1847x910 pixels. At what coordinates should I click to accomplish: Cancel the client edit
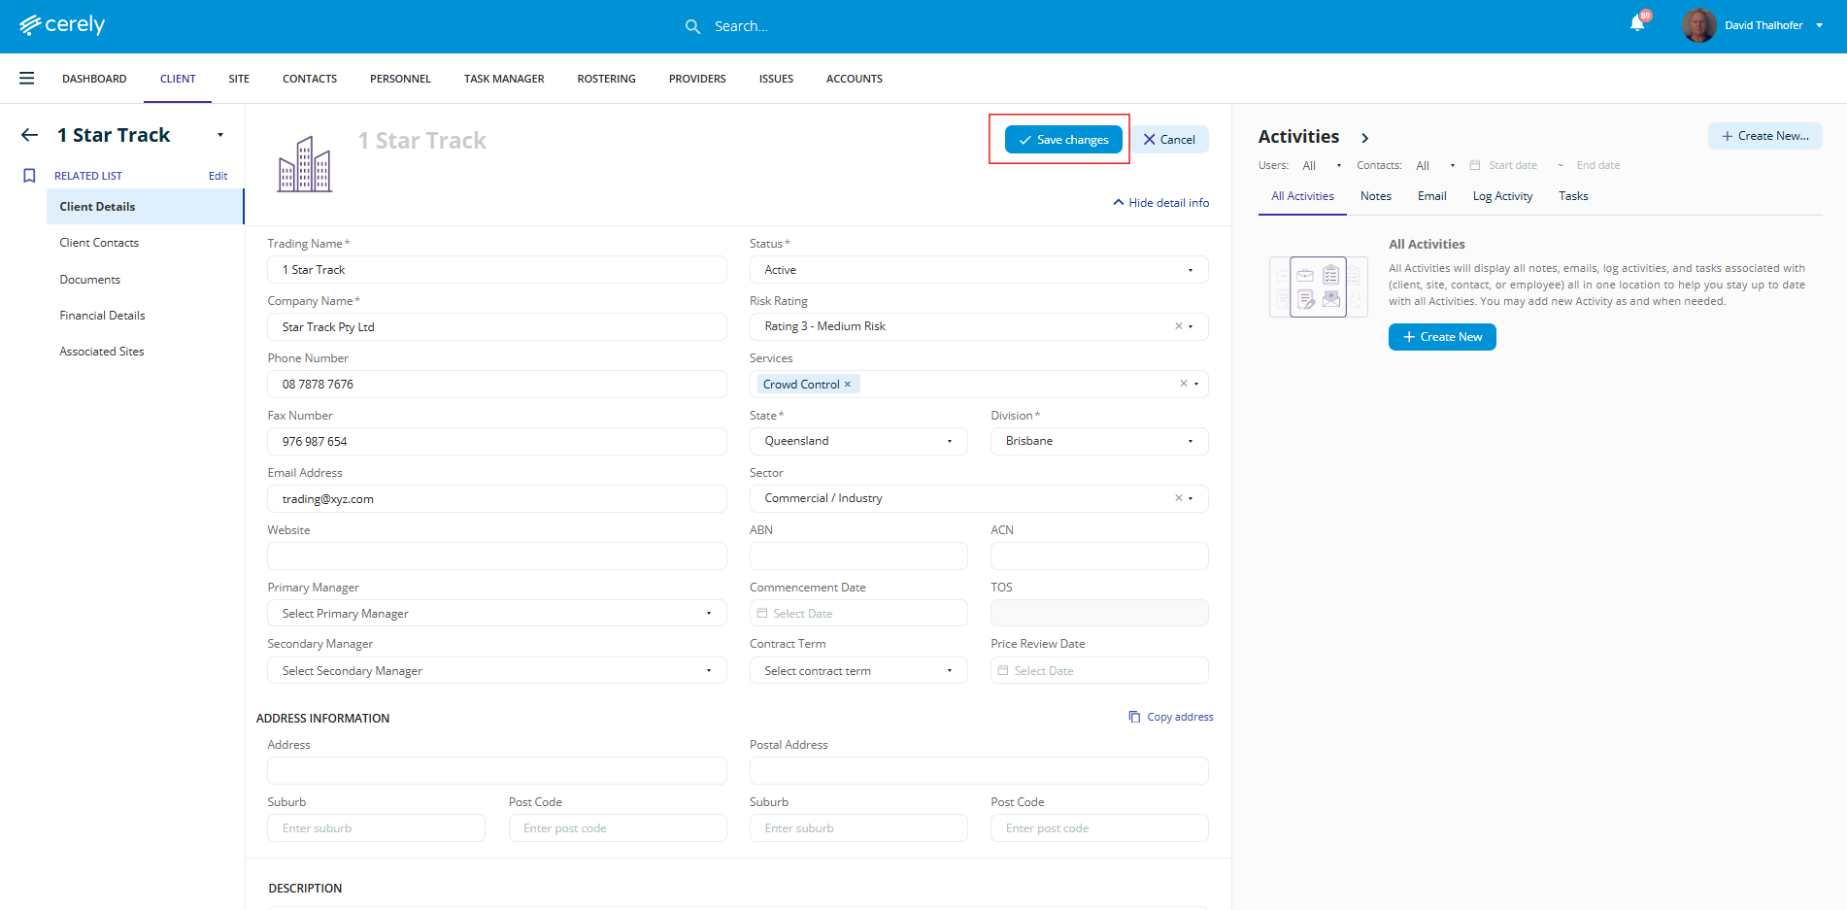pos(1169,140)
